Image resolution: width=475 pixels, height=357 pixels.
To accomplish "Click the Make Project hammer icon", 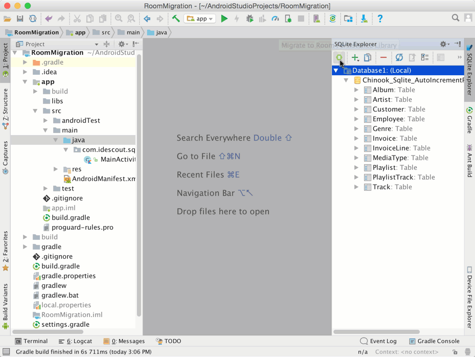I will click(x=176, y=19).
